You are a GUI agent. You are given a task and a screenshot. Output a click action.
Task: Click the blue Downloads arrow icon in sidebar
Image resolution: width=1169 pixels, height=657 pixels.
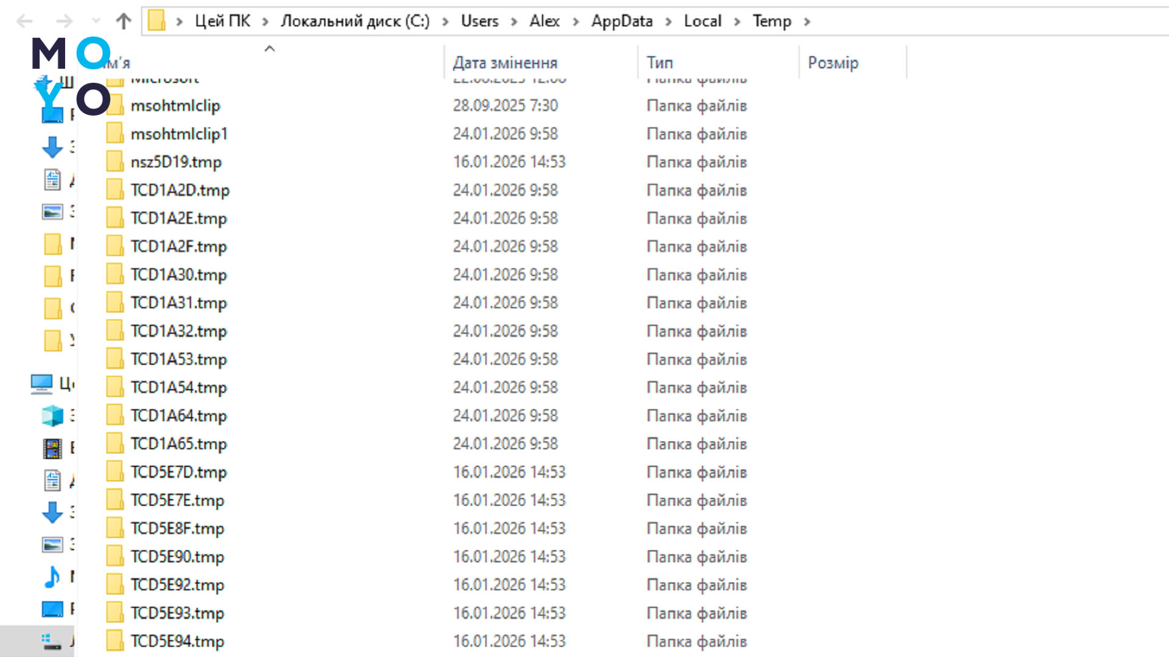[x=52, y=147]
